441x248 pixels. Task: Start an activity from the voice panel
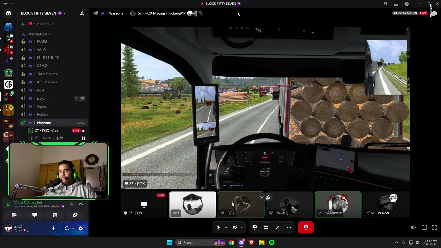tap(55, 215)
